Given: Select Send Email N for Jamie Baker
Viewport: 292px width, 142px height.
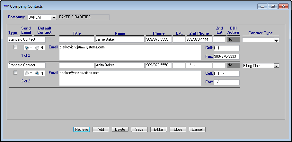Looking at the screenshot, I should (37, 48).
